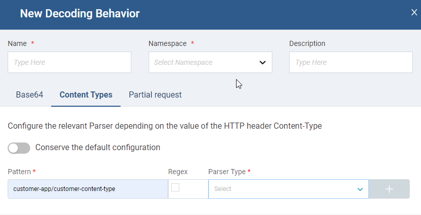Close the New Decoding Behavior dialog

click(x=414, y=12)
